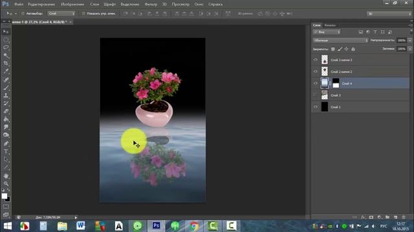
Task: Click the Непрозрачность 100% value field
Action: click(402, 41)
